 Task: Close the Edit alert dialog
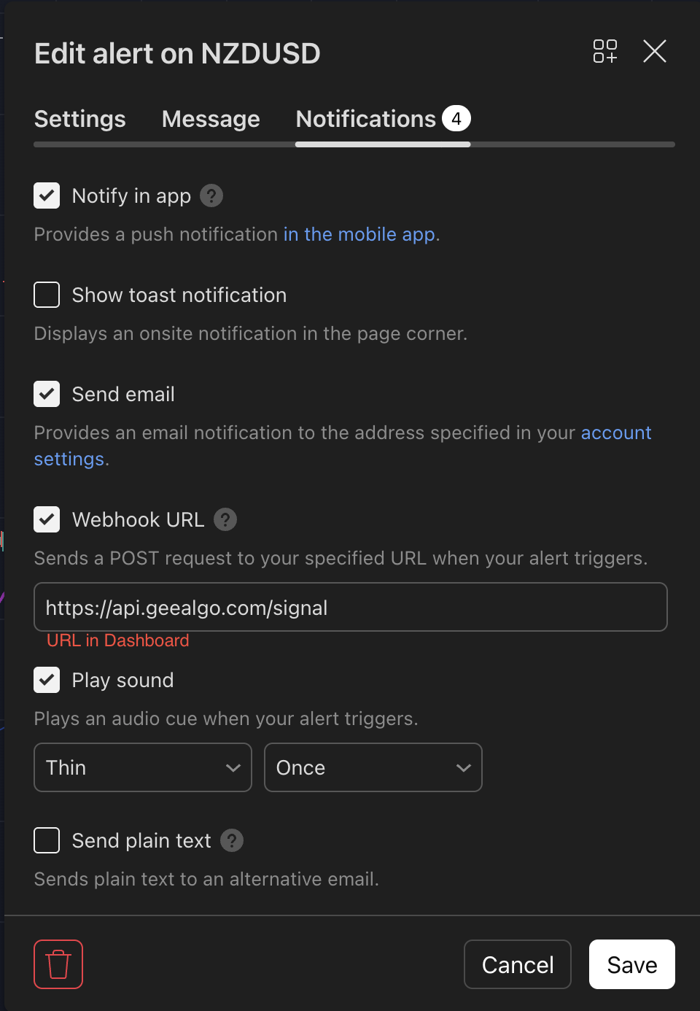[654, 51]
